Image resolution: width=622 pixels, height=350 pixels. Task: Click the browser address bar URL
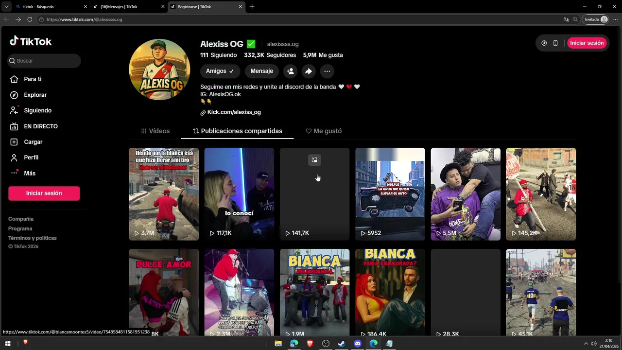(85, 19)
